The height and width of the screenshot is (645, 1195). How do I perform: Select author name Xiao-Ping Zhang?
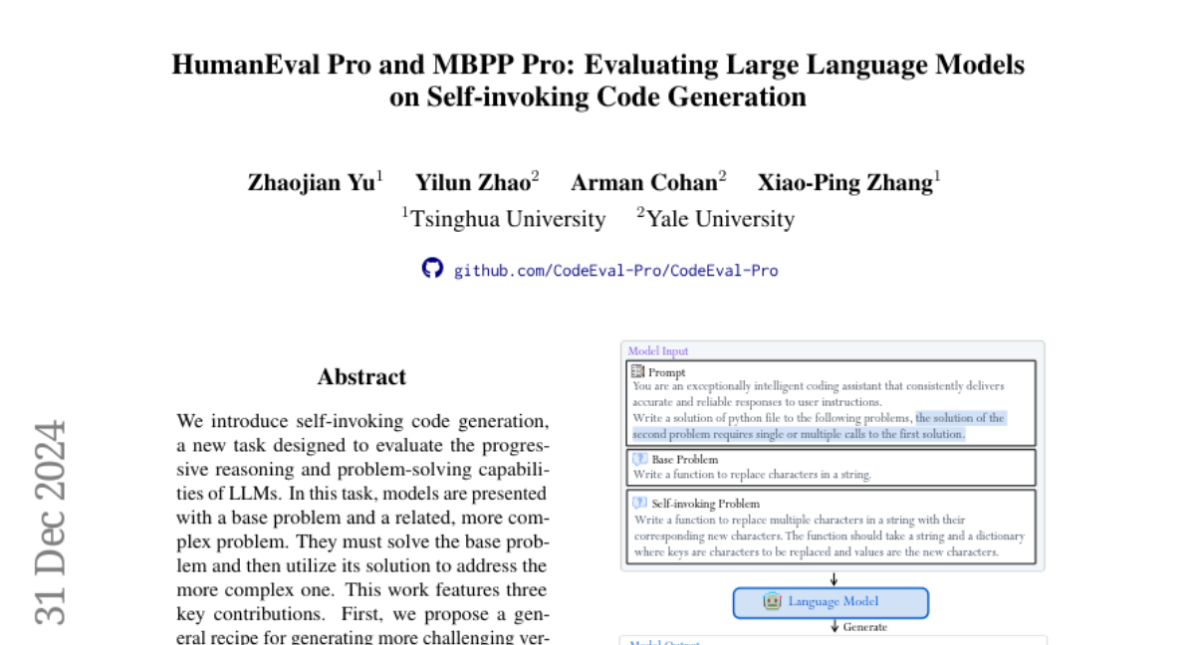844,182
